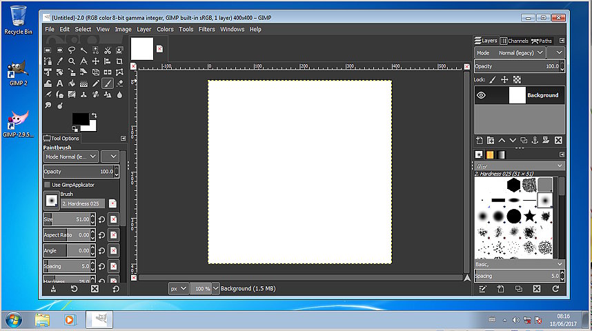Expand the brush filter dropdown

pyautogui.click(x=560, y=165)
